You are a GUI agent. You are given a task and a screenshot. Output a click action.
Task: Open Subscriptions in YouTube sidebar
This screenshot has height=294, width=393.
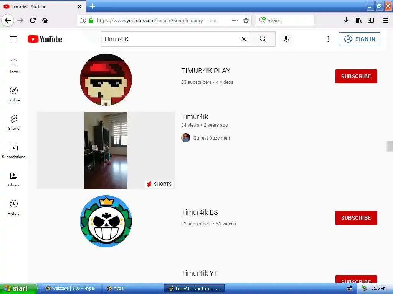click(14, 151)
